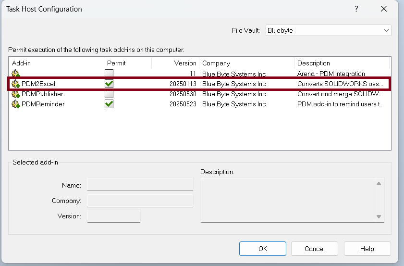
Task: Uncheck the PDMReminder permit checkbox
Action: coord(109,104)
